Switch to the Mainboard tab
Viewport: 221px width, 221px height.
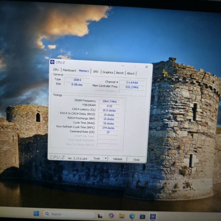click(69, 70)
